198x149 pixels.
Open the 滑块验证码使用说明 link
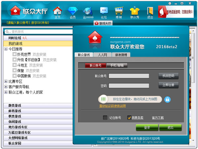[113, 106]
